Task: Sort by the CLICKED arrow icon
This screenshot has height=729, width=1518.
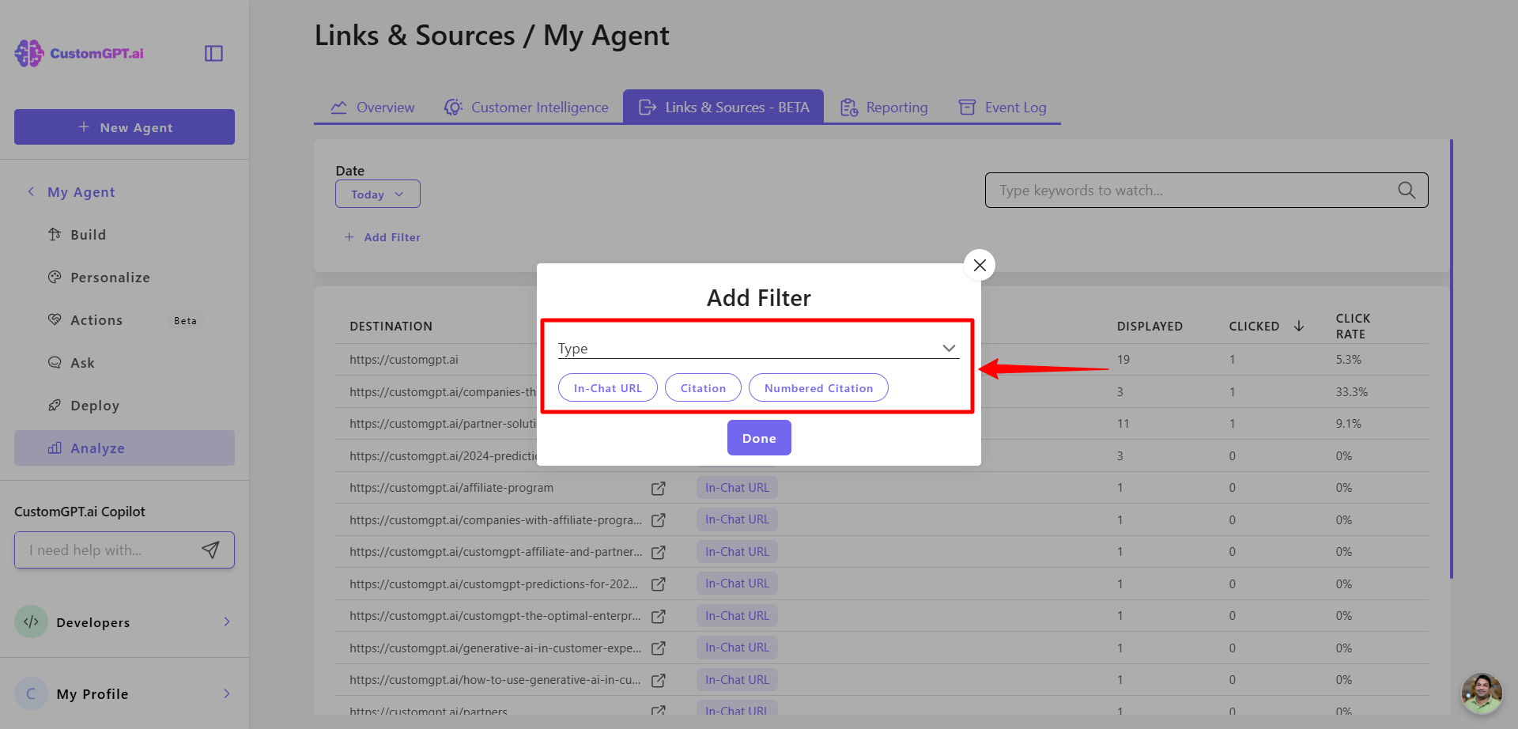Action: [x=1299, y=326]
